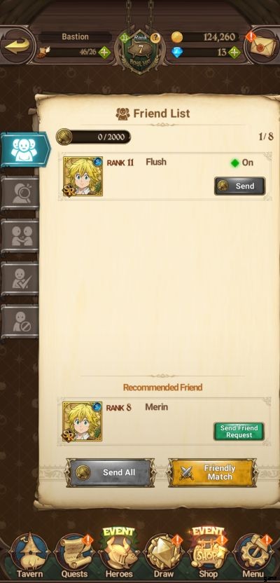
Task: Send coin to Flush
Action: point(240,186)
